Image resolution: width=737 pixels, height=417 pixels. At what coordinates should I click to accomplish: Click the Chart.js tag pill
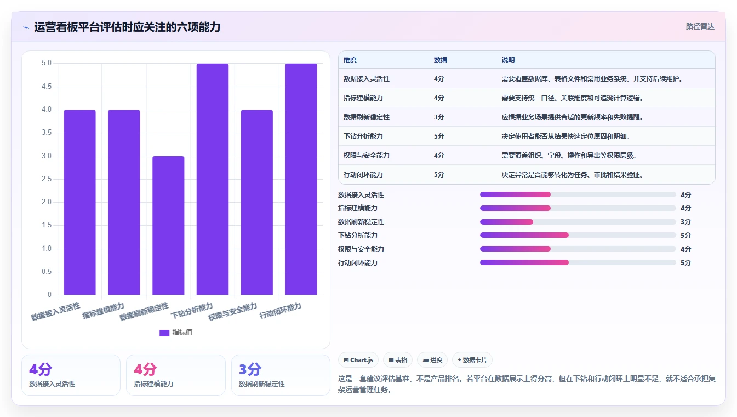(x=358, y=360)
